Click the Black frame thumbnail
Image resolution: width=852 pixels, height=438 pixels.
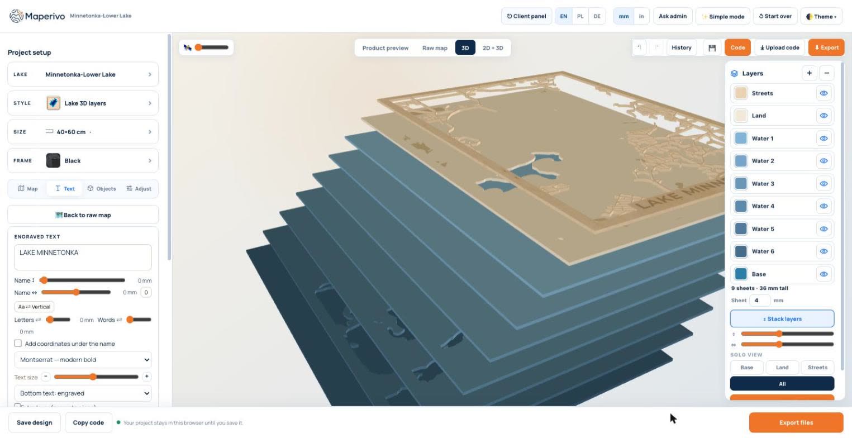pos(53,160)
